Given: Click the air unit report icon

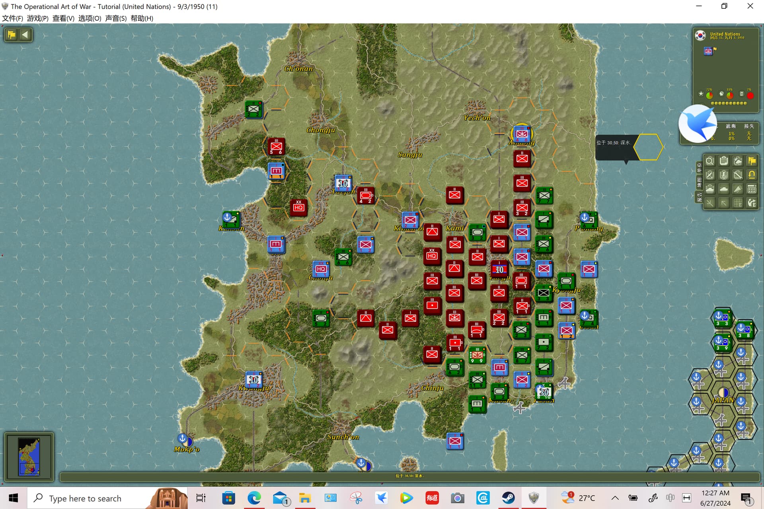Looking at the screenshot, I should [x=709, y=203].
